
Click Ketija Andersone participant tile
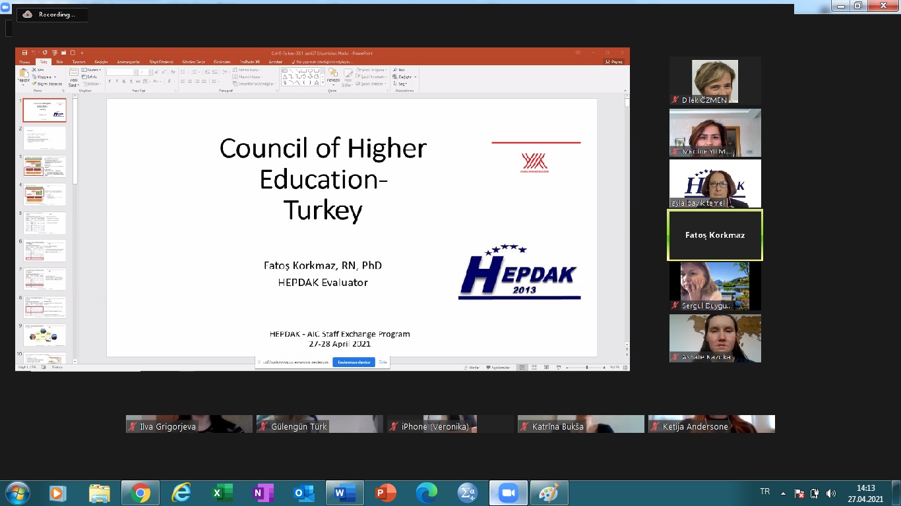click(x=712, y=424)
